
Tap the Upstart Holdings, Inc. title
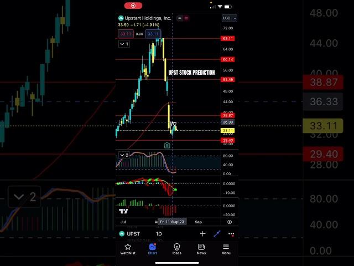(148, 18)
